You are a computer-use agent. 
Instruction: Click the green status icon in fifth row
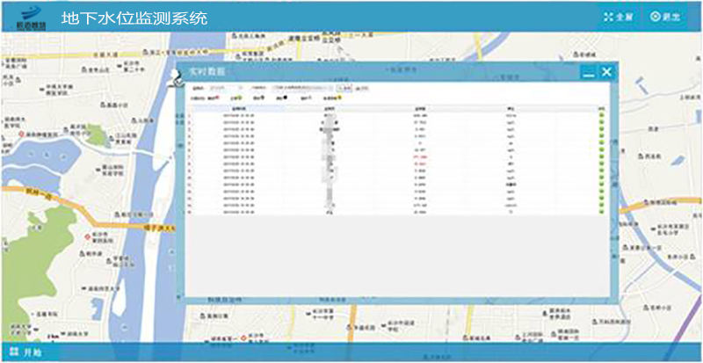601,143
